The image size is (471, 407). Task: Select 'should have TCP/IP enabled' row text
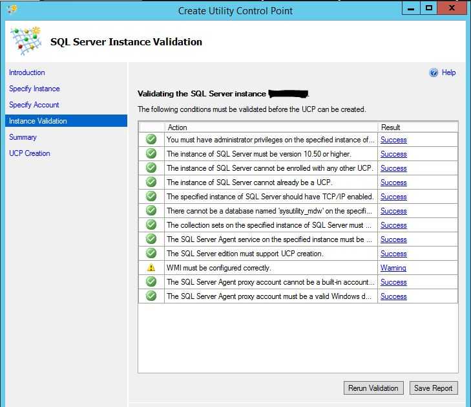270,197
